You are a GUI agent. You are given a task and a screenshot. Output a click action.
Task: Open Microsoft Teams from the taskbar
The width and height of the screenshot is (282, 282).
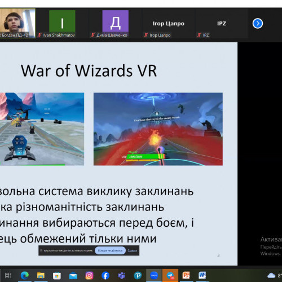[122, 276]
